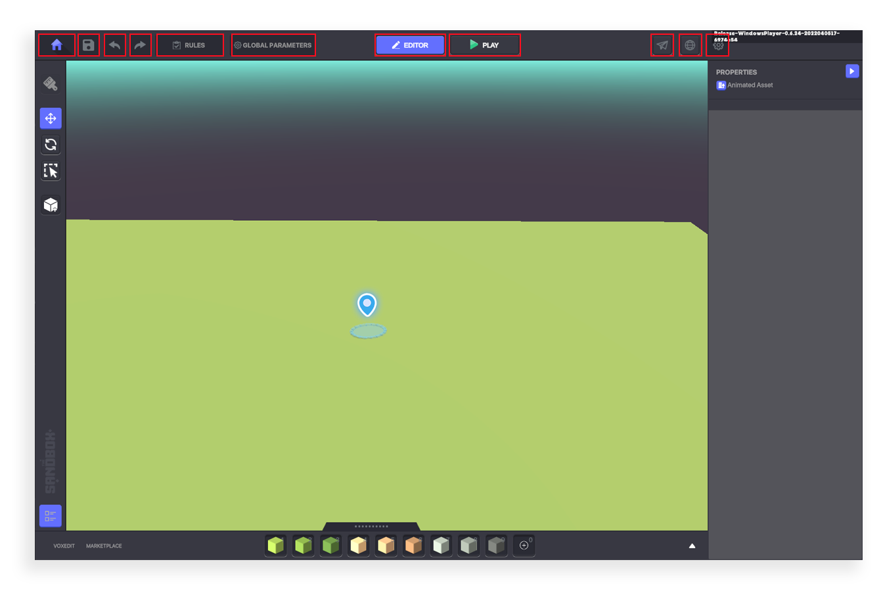
Task: Pick the bright green block in the hotbar
Action: (276, 545)
